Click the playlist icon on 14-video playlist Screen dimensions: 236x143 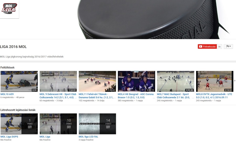[108, 127]
